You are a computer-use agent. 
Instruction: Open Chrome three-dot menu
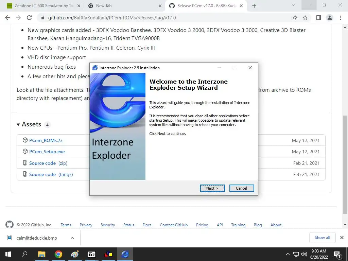341,18
